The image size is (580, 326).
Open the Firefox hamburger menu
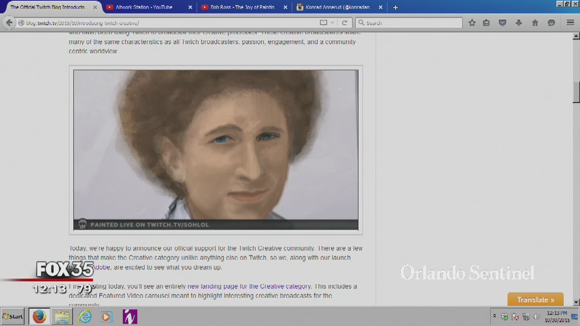(x=570, y=23)
